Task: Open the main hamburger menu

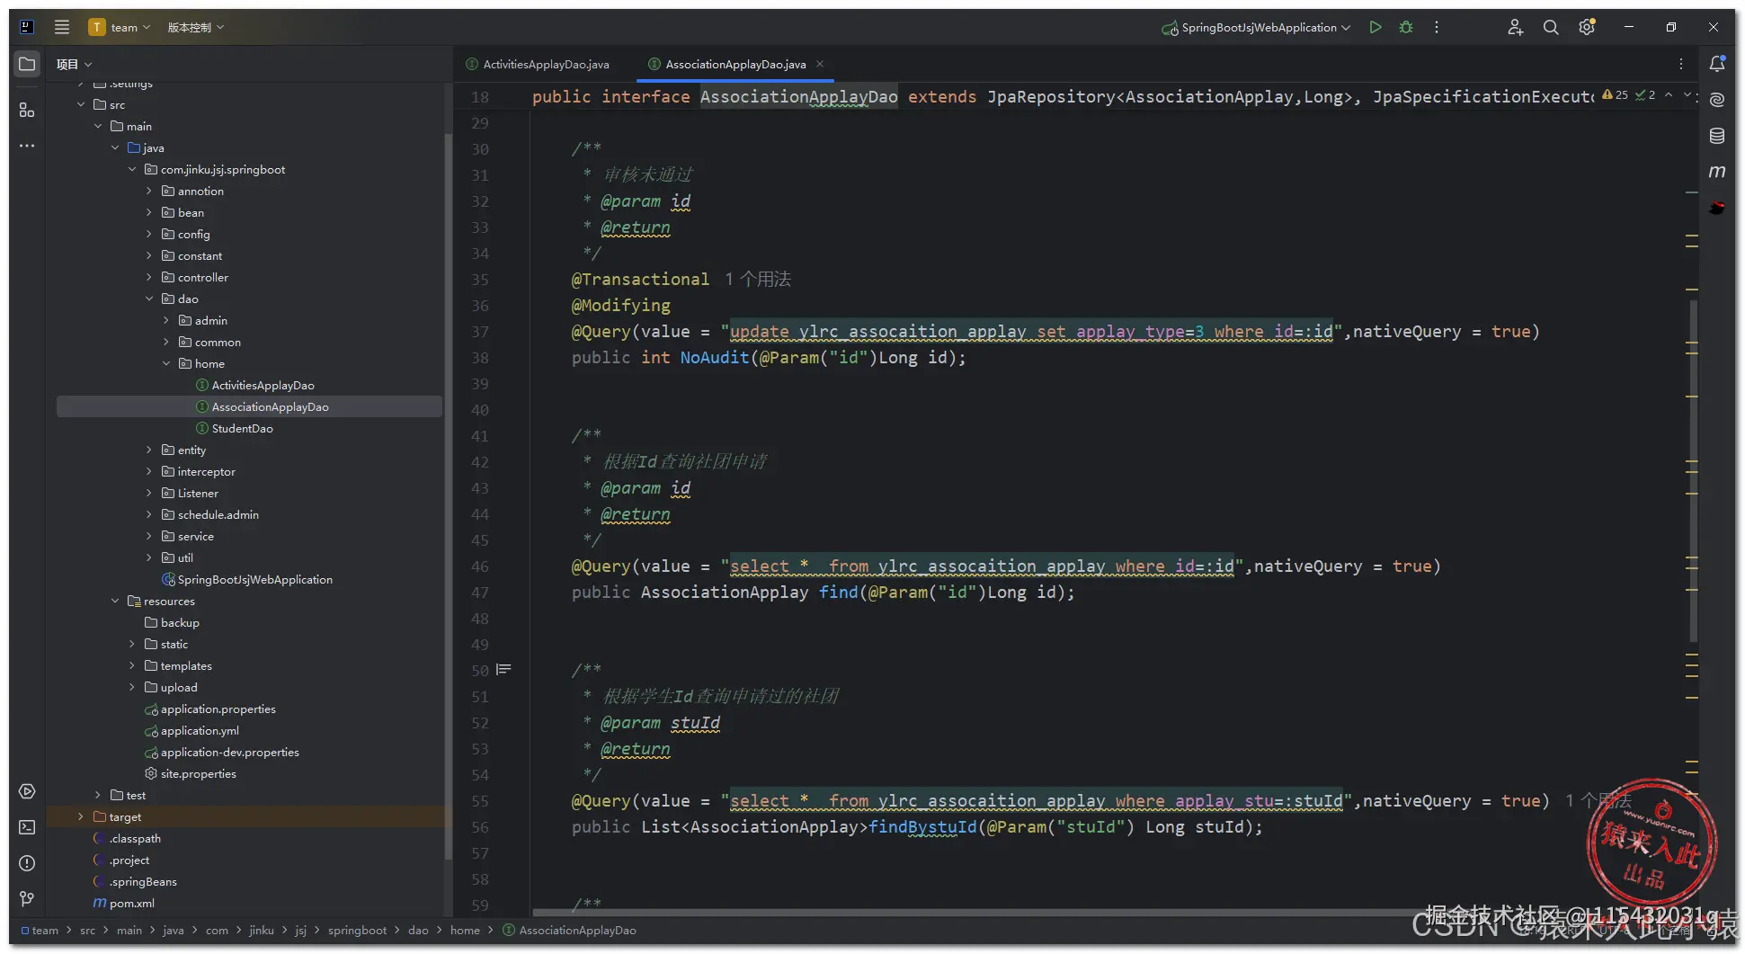Action: (x=62, y=27)
